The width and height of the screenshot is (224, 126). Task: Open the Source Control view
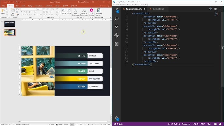tap(117, 27)
